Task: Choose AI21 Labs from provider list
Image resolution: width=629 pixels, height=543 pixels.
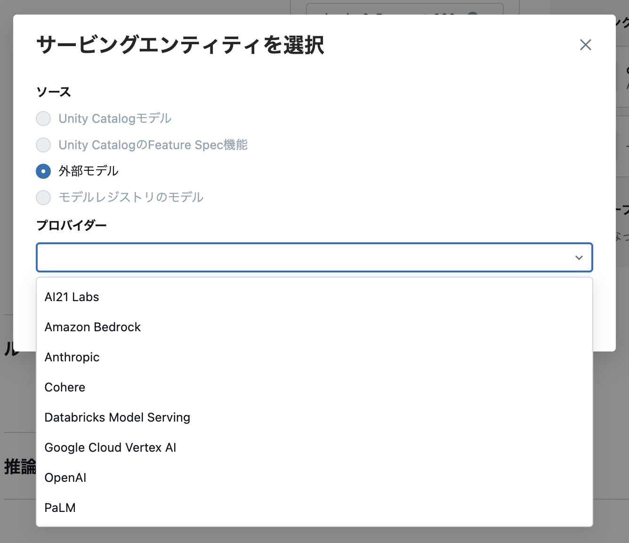Action: tap(314, 297)
